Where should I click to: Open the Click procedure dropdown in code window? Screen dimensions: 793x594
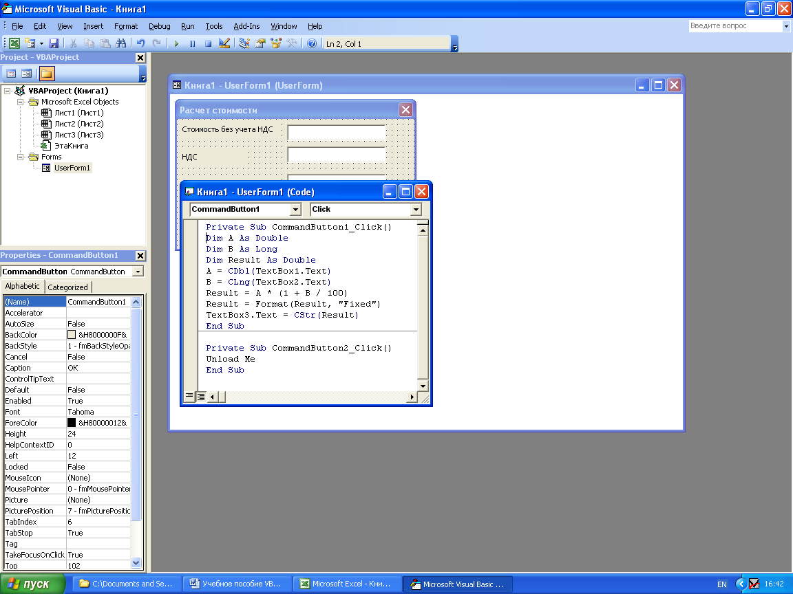pyautogui.click(x=416, y=210)
